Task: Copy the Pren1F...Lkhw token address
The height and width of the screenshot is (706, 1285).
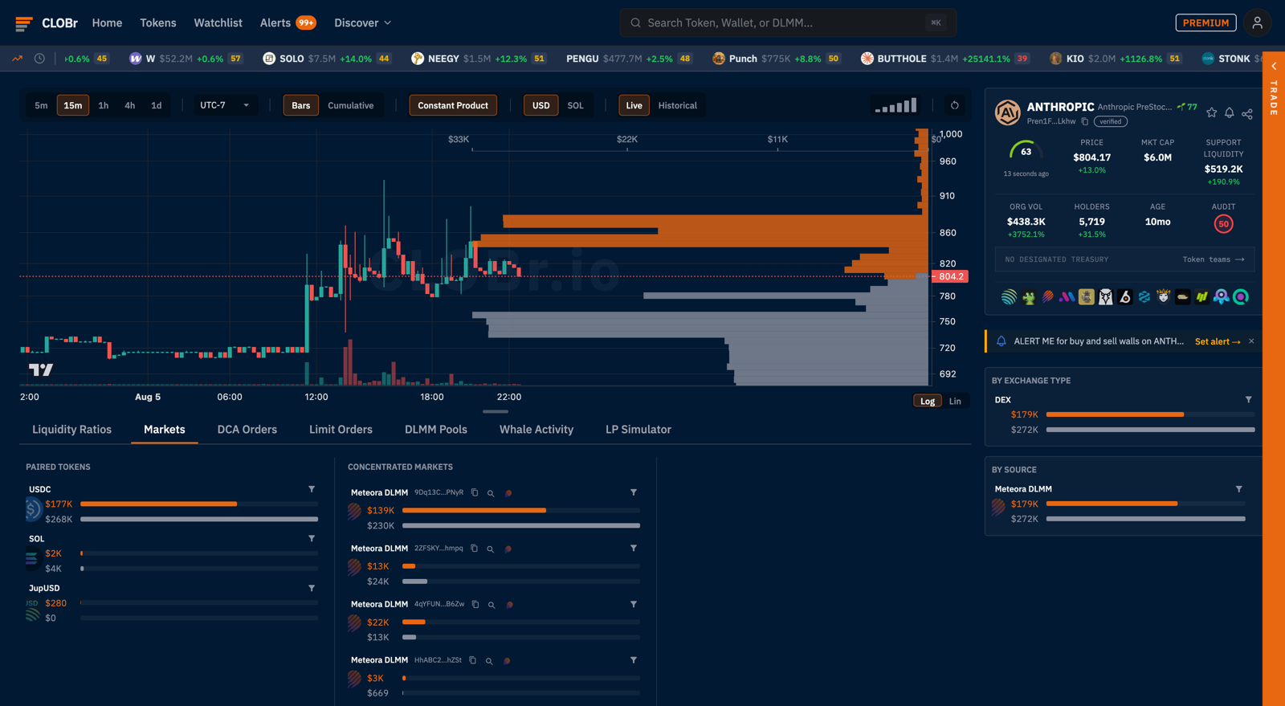Action: [1084, 121]
